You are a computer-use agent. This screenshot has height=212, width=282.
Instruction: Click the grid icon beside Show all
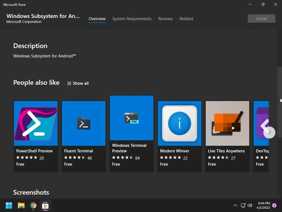tap(69, 83)
